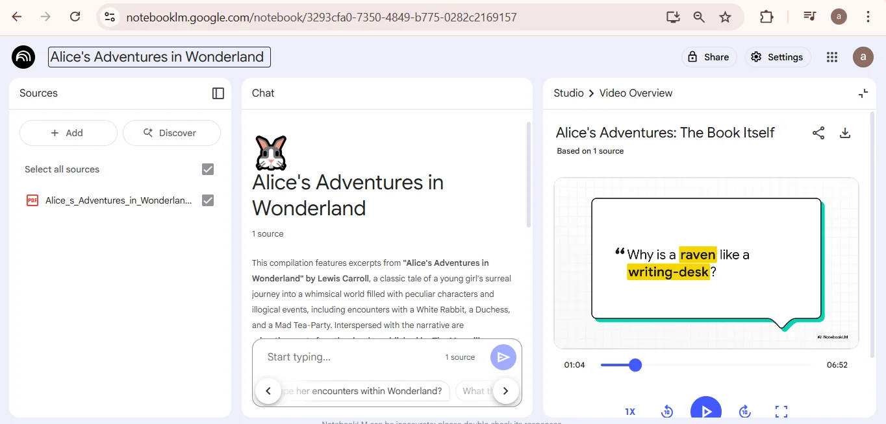Click the Studio panel scrollbar

point(873,233)
